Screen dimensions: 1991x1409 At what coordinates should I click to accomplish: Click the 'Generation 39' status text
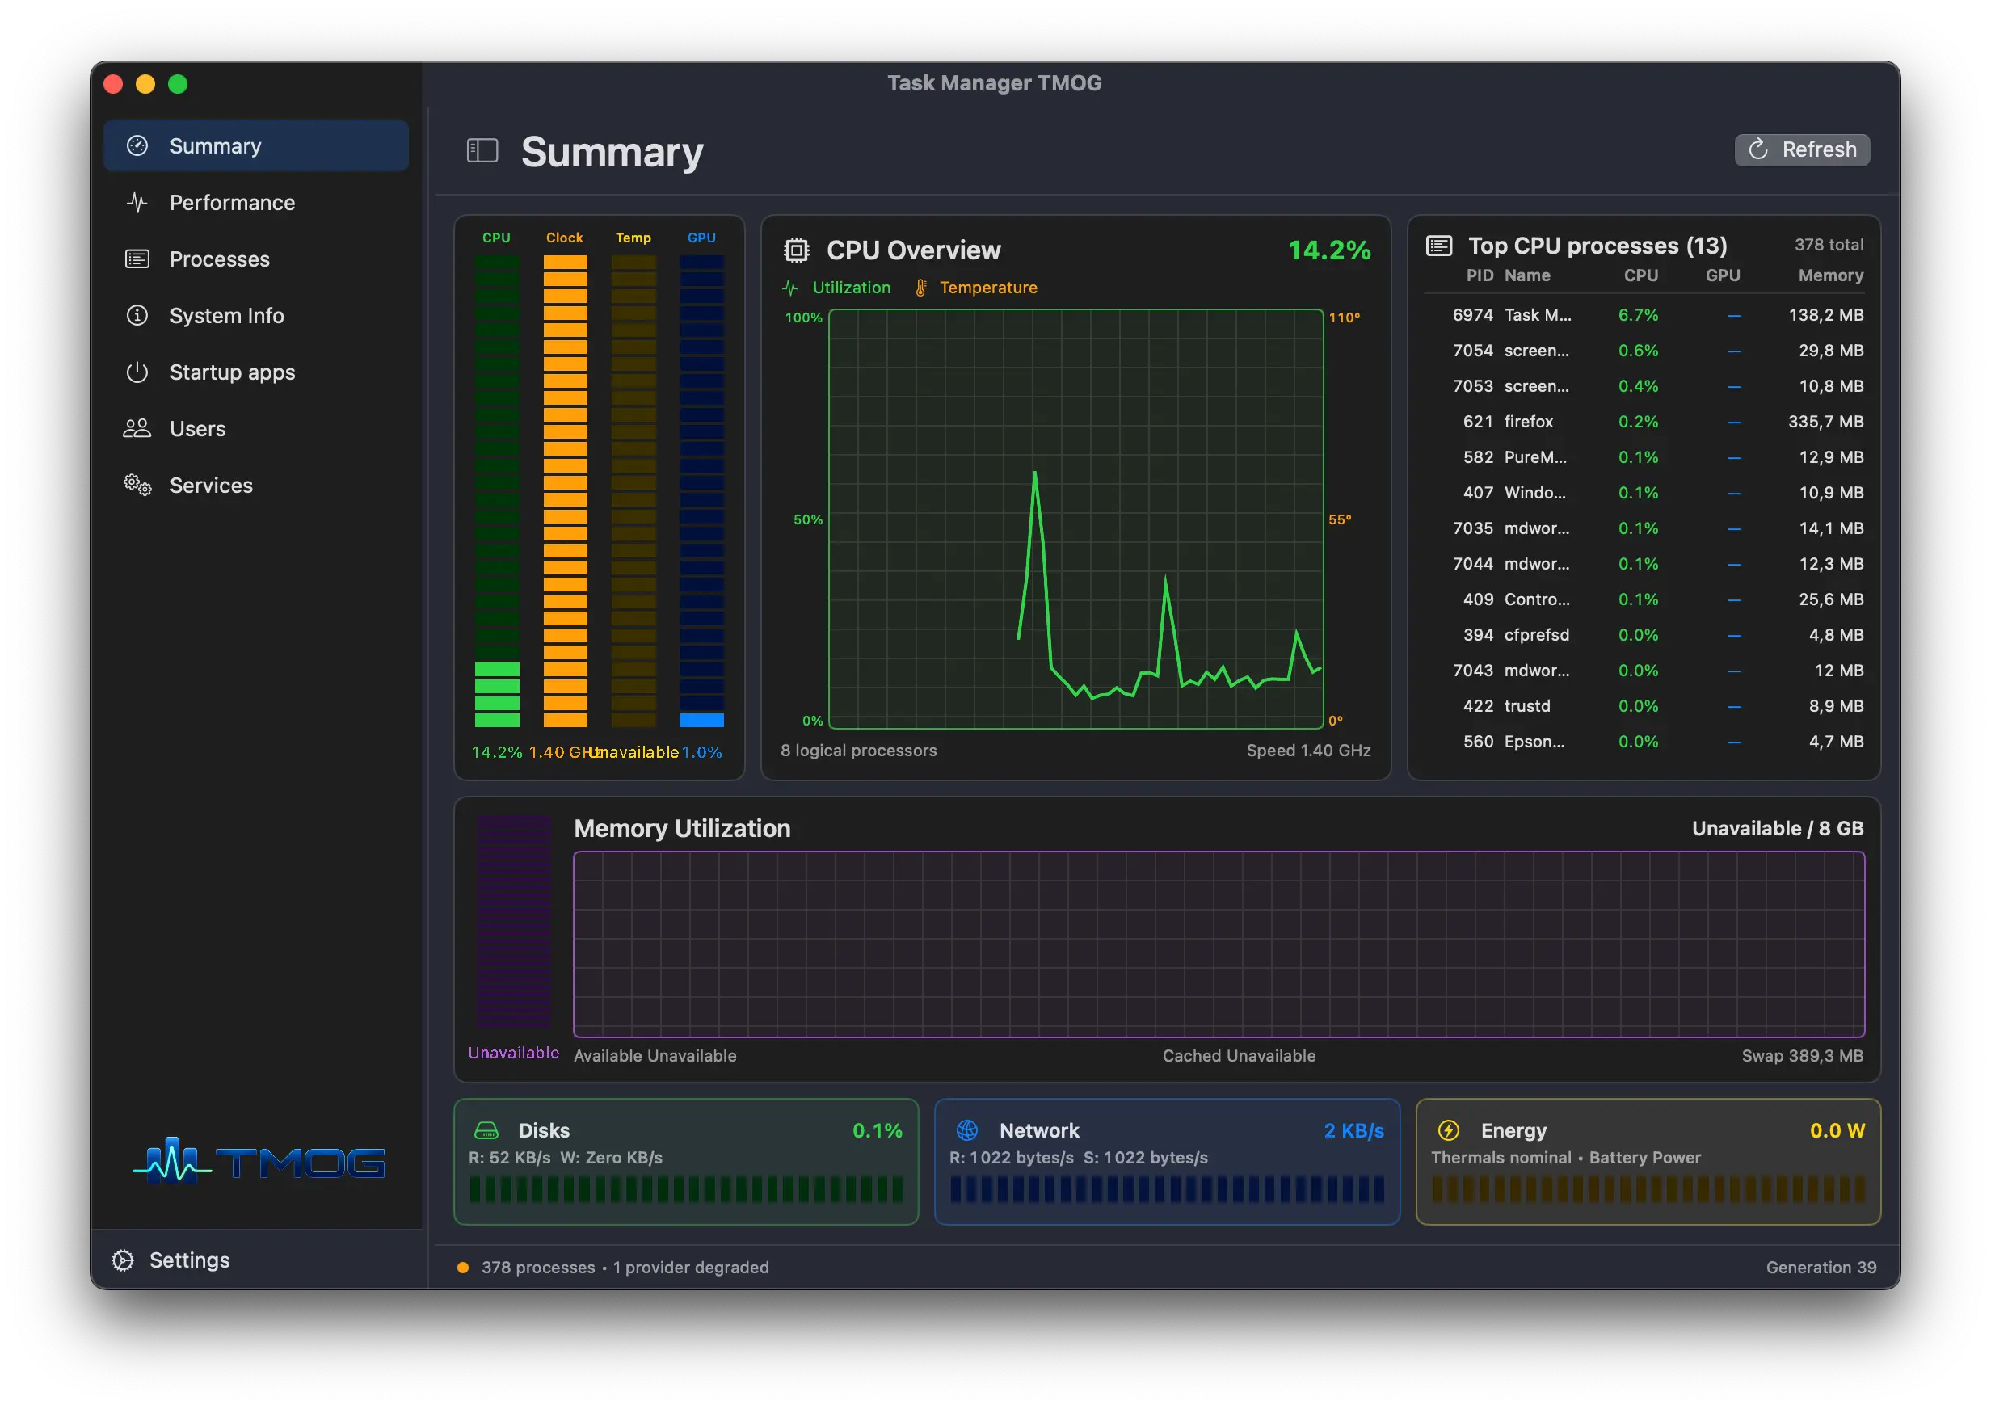(1821, 1268)
